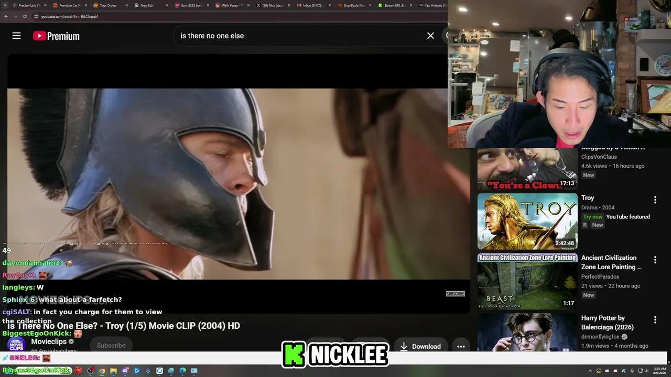The height and width of the screenshot is (377, 671).
Task: Reload the YouTube page
Action: point(25,16)
